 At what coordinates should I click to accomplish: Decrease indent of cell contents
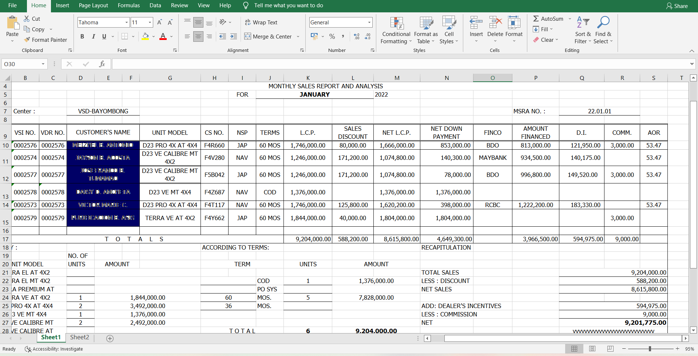tap(223, 36)
